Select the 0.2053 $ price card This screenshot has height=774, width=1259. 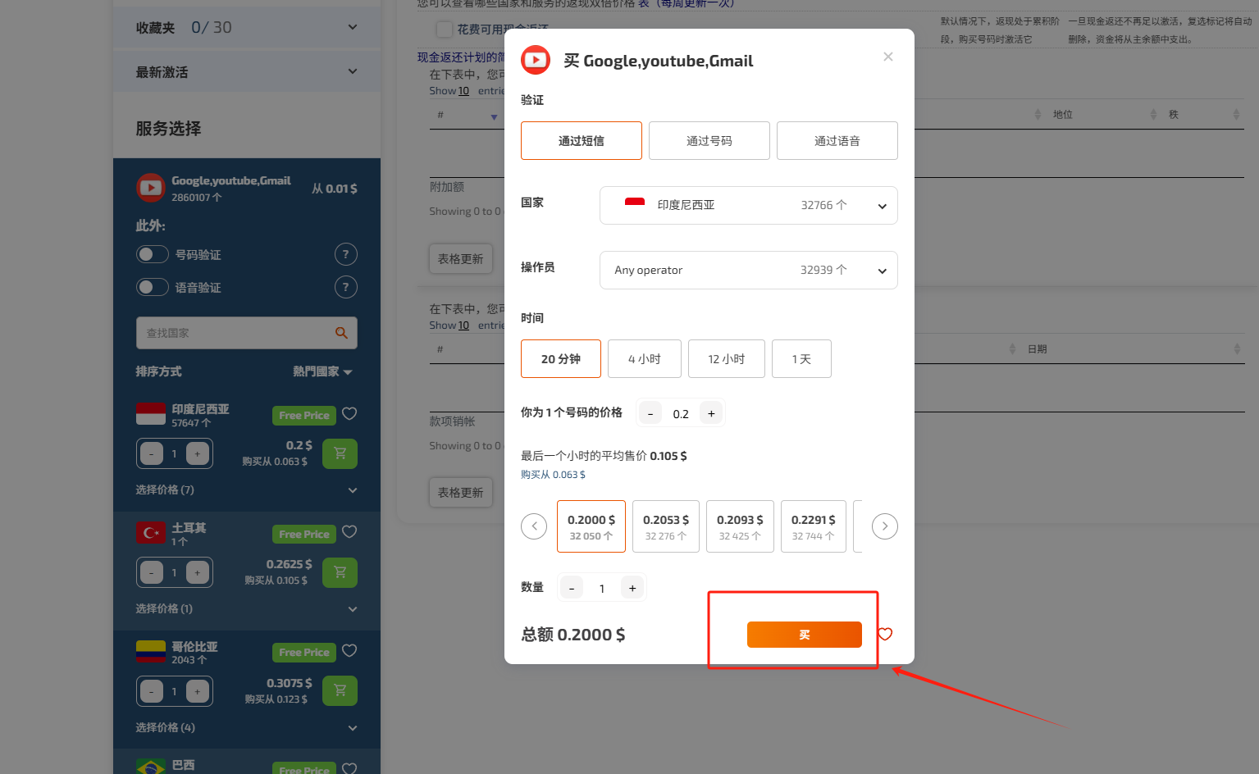pyautogui.click(x=666, y=526)
